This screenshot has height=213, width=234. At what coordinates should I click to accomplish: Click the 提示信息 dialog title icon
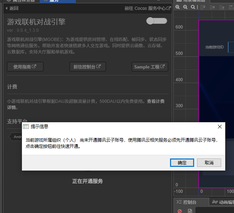coord(26,127)
